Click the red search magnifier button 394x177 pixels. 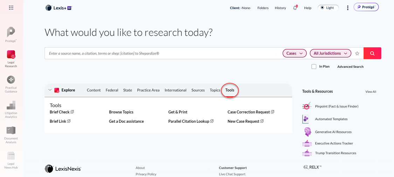click(x=372, y=53)
